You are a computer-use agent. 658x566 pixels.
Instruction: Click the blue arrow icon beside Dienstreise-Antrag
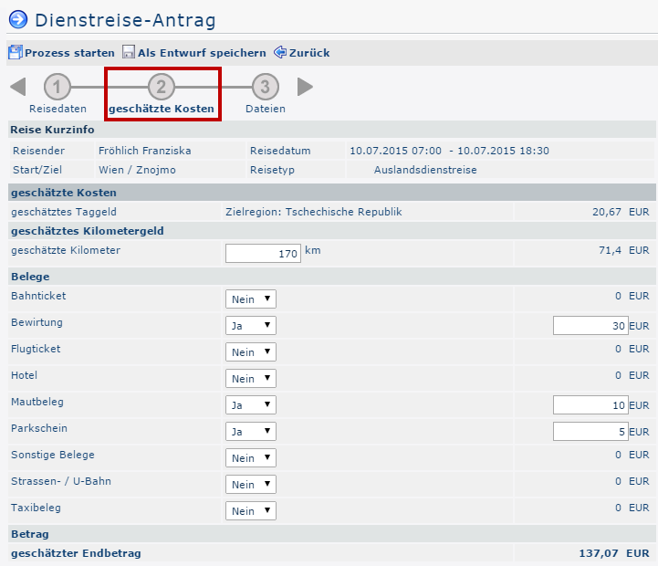pyautogui.click(x=18, y=18)
